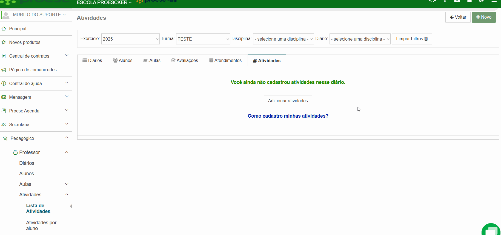Open the Disciplina selection dropdown
The image size is (501, 235).
(283, 39)
